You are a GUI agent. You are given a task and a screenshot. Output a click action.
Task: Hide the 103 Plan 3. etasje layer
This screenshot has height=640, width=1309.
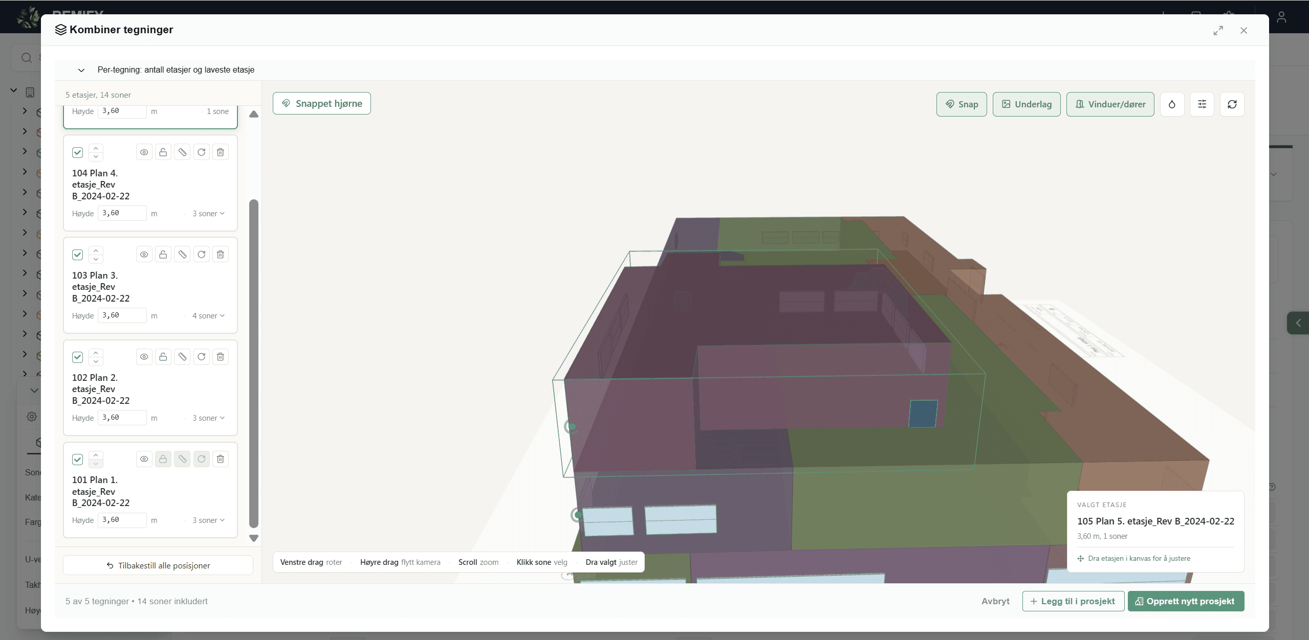point(144,255)
